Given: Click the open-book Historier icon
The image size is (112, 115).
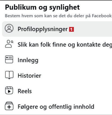Looking at the screenshot, I should tap(9, 75).
